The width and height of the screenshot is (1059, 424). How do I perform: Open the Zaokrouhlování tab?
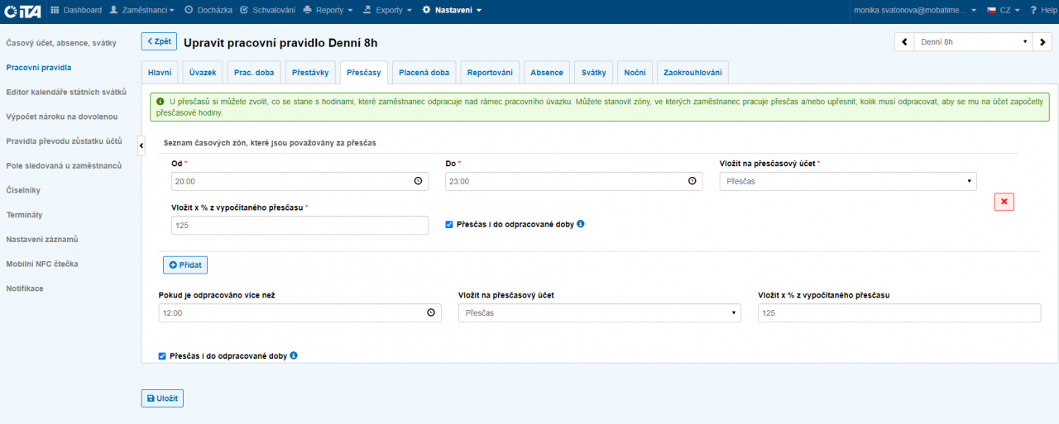coord(692,73)
